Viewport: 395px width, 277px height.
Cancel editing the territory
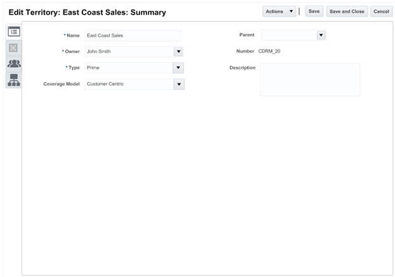pyautogui.click(x=381, y=11)
